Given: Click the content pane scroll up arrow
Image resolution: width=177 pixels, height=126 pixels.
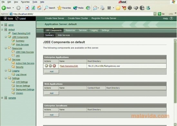Looking at the screenshot, I should tap(175, 40).
